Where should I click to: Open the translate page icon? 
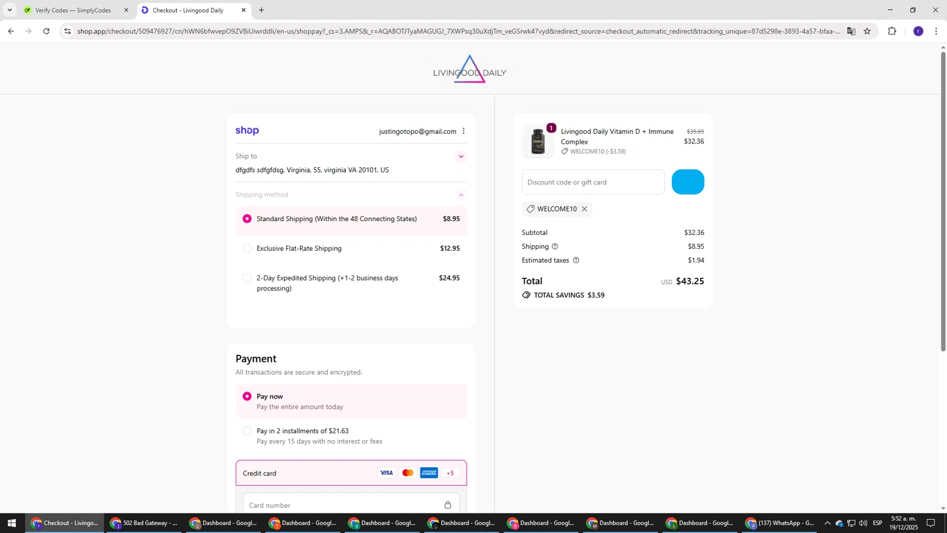click(851, 31)
